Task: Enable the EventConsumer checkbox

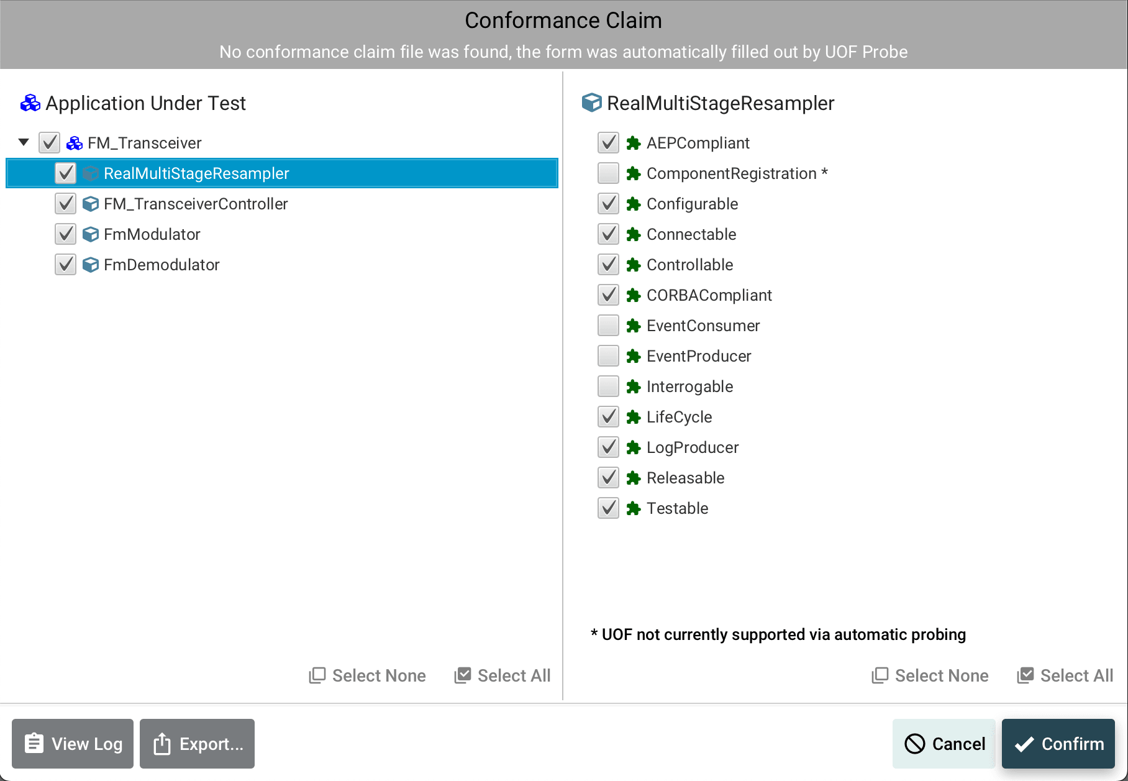Action: point(608,325)
